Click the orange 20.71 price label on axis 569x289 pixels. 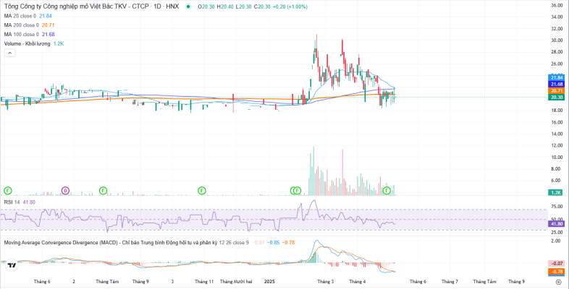(x=557, y=90)
